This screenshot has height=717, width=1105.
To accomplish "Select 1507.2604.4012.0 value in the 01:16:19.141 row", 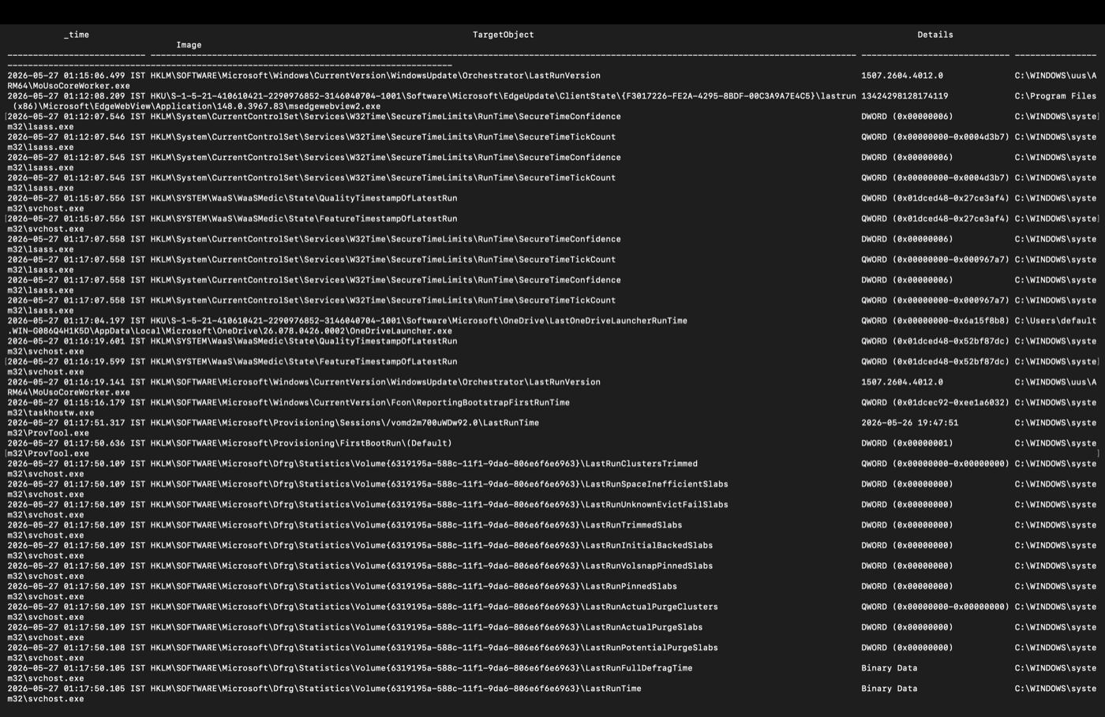I will pos(902,383).
